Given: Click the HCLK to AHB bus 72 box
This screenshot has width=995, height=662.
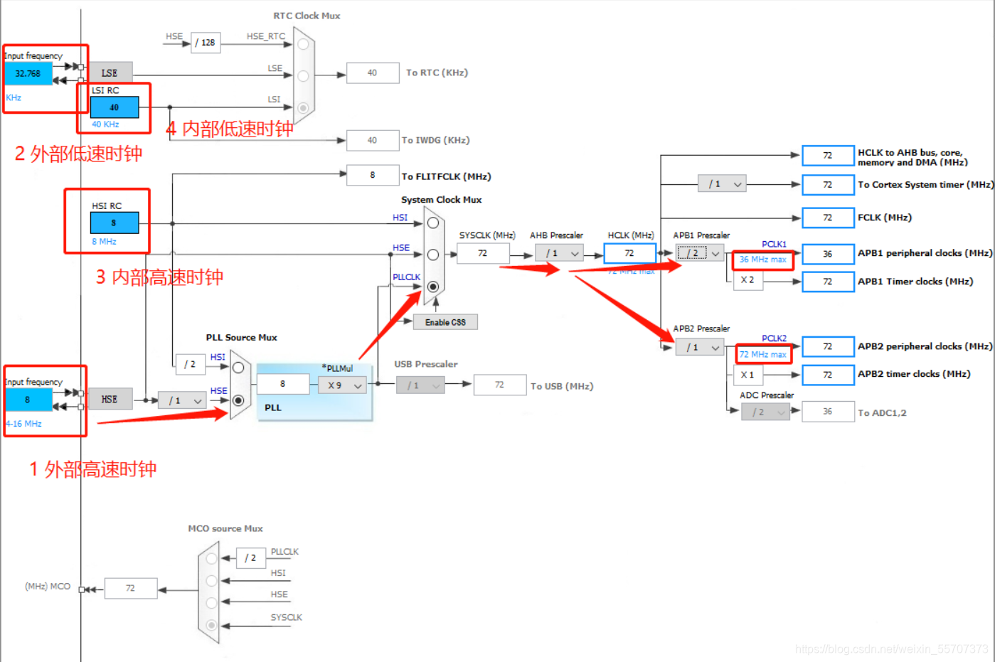Looking at the screenshot, I should coord(828,156).
